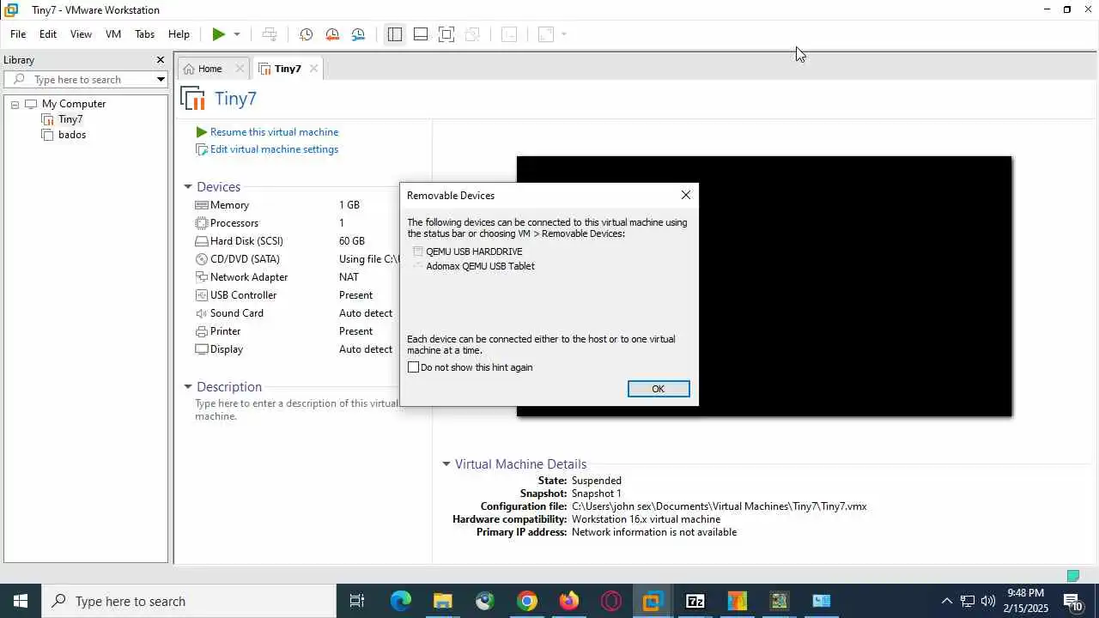Click the Revert to snapshot icon
The height and width of the screenshot is (618, 1099).
tap(332, 34)
